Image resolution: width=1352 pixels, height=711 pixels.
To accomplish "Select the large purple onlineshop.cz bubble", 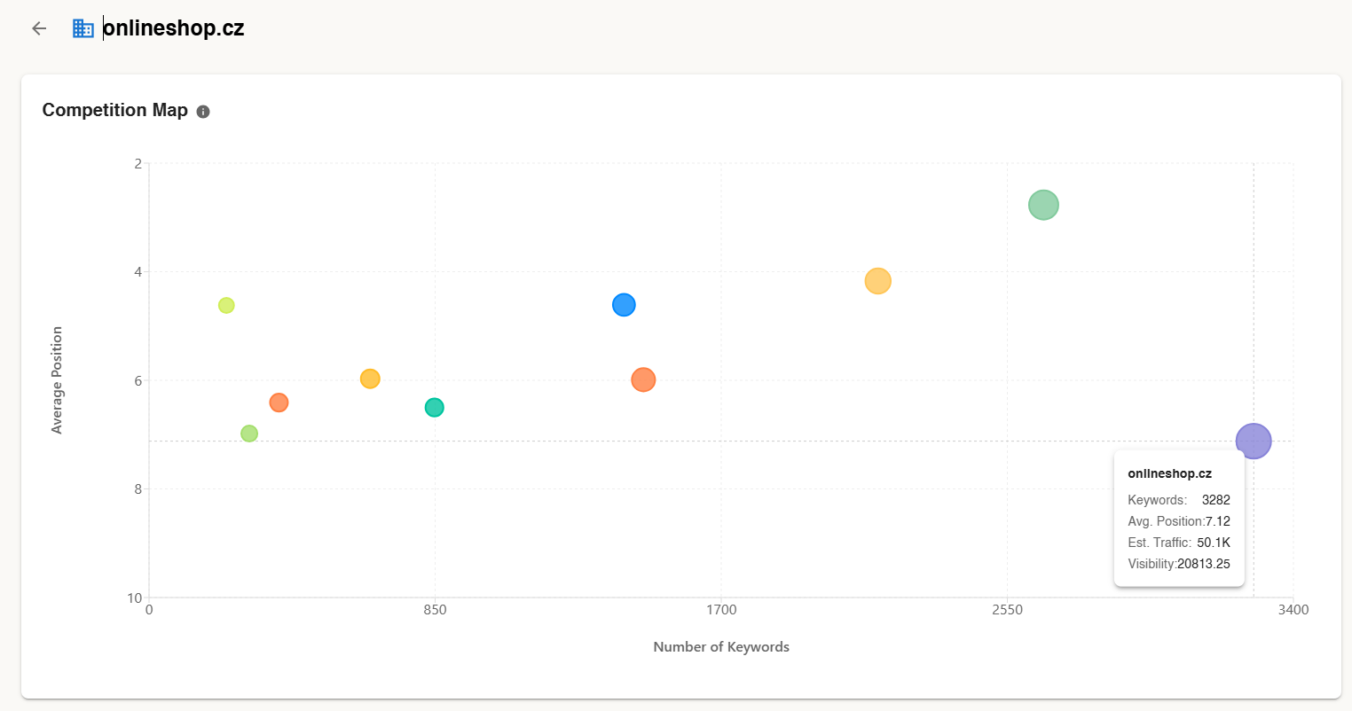I will 1253,441.
